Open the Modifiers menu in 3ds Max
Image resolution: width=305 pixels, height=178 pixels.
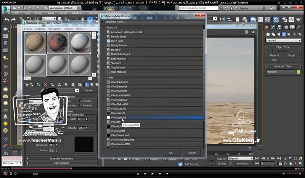coord(78,13)
